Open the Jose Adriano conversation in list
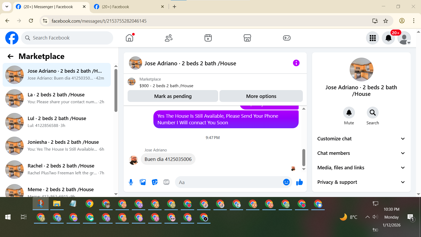 pos(57,75)
